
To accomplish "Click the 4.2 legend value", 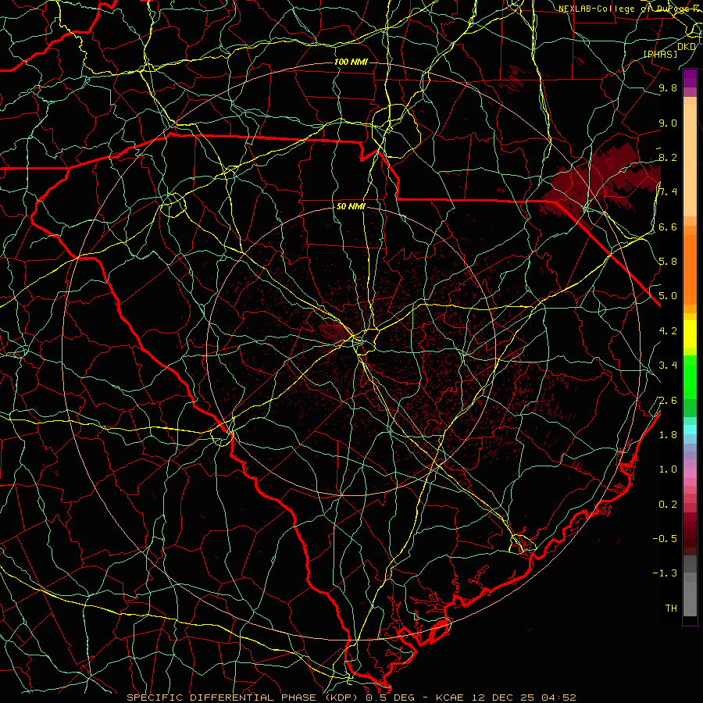I will click(668, 331).
